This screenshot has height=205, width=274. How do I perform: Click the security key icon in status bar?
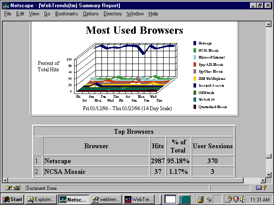(13, 188)
